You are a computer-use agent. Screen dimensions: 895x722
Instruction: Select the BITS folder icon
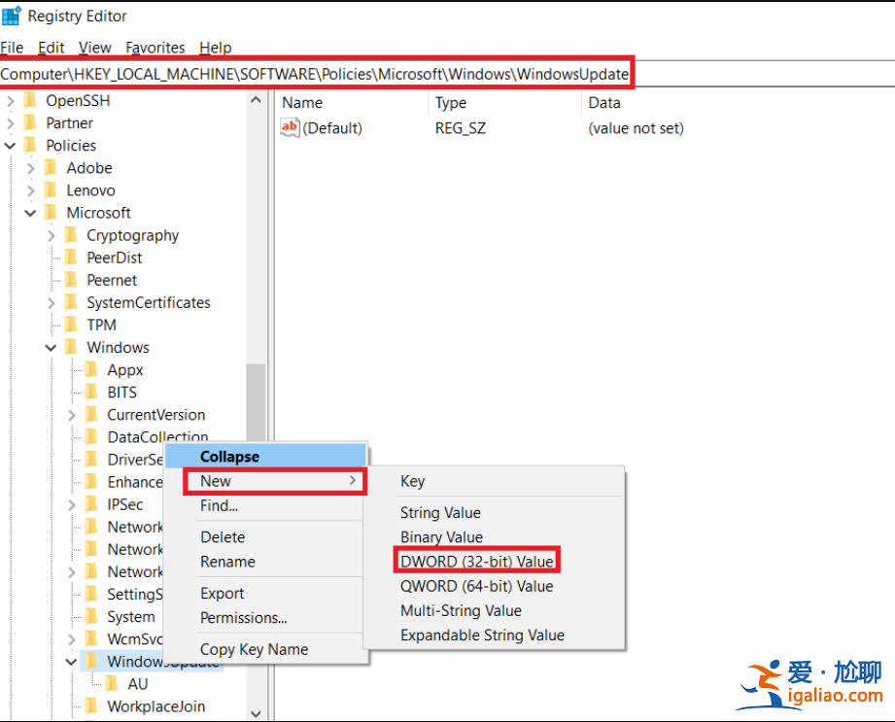point(89,392)
